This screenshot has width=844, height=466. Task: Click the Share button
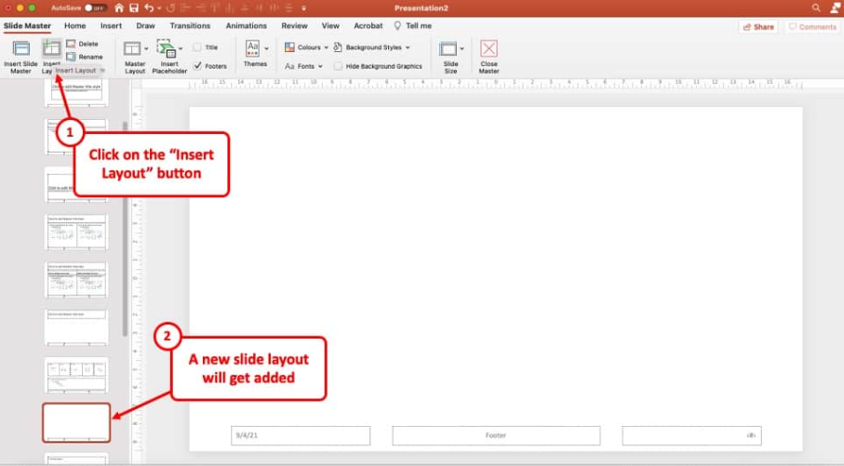coord(758,27)
